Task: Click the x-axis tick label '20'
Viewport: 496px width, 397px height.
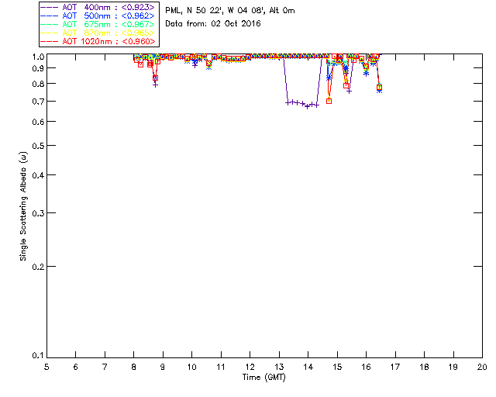Action: [x=482, y=367]
